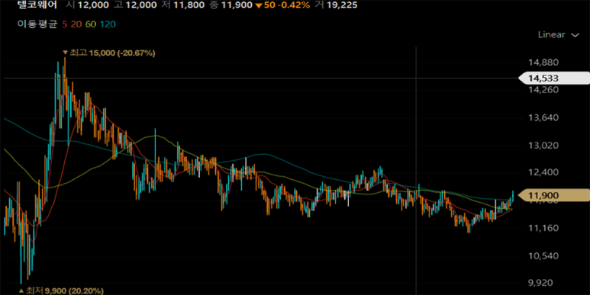This screenshot has height=295, width=590.
Task: Click the 최저 9,900 low marker
Action: tap(61, 290)
